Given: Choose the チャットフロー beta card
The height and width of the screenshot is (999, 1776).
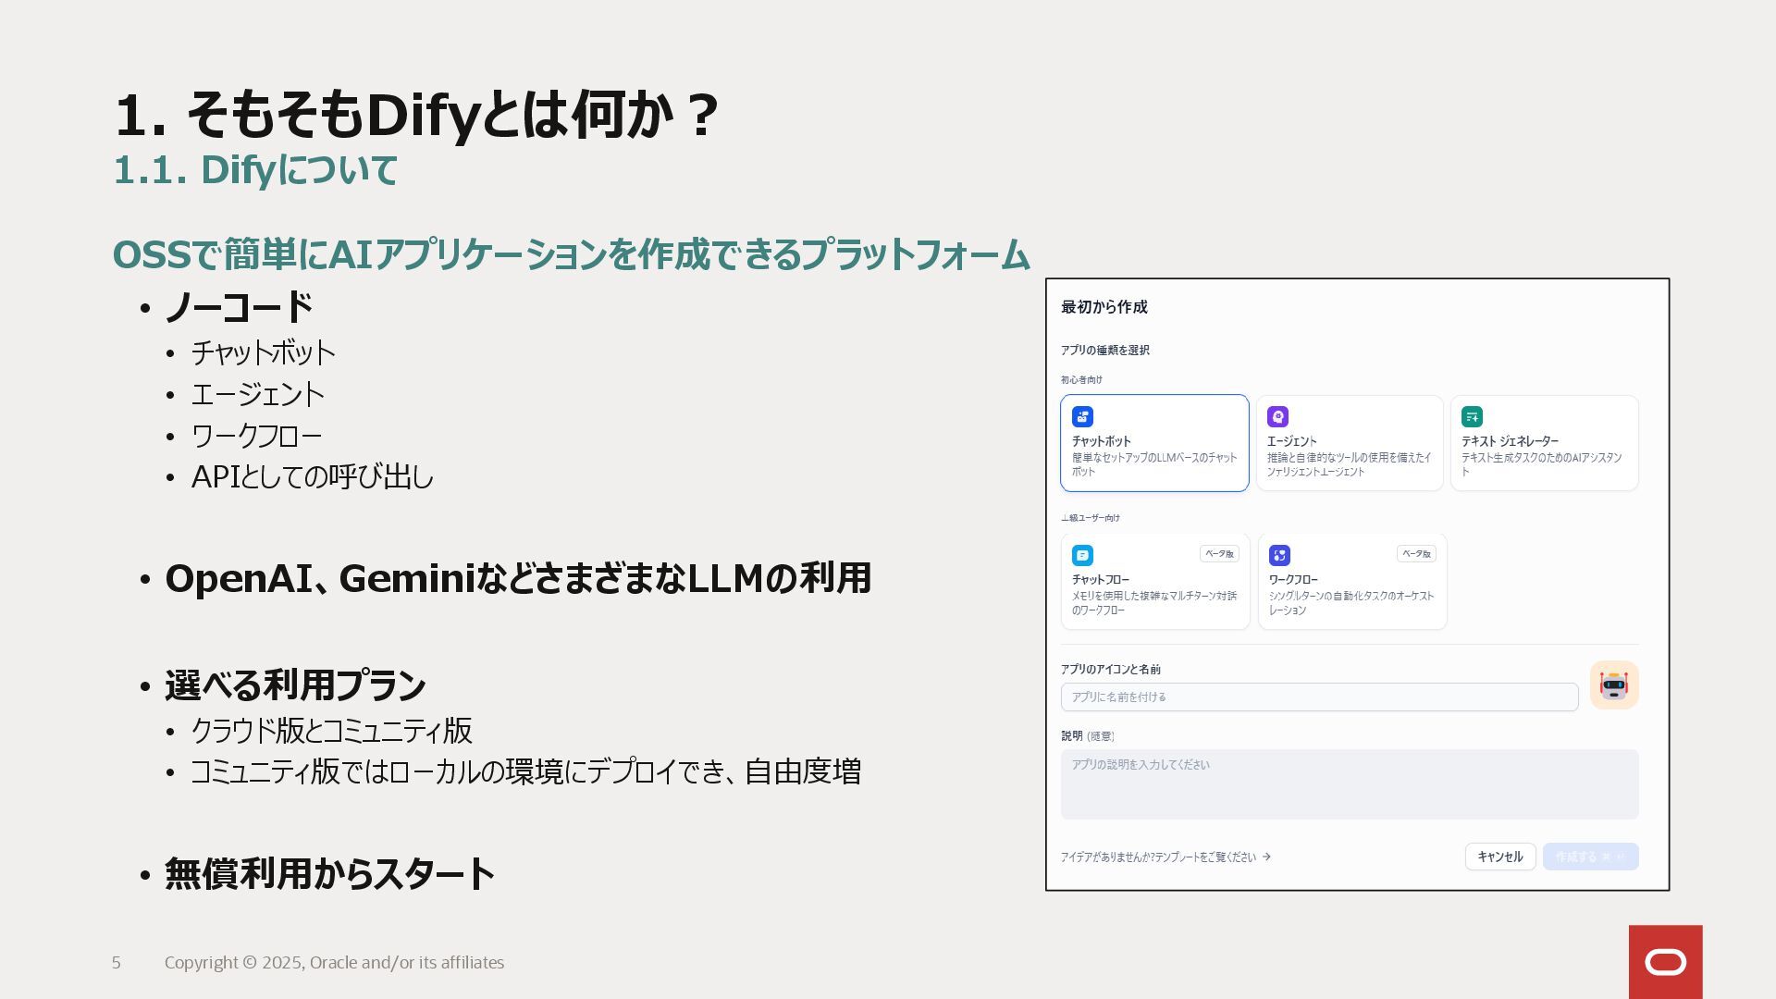Looking at the screenshot, I should click(x=1154, y=592).
